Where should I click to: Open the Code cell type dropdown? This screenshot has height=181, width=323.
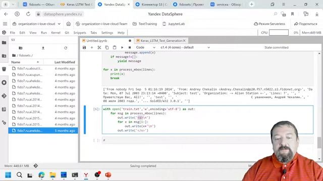click(x=145, y=47)
